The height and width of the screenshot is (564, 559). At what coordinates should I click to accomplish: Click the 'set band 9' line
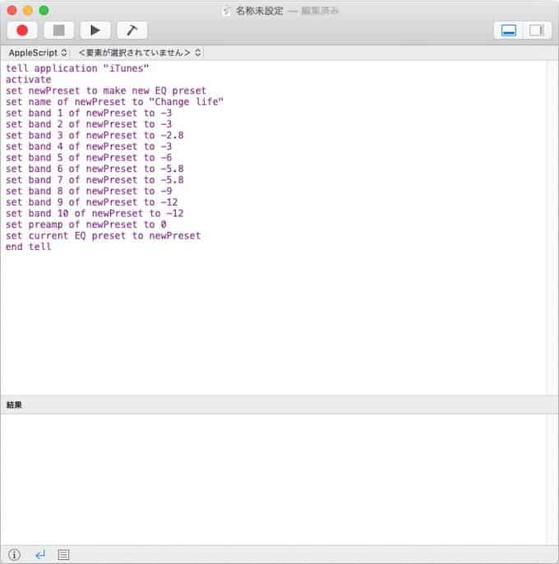[92, 202]
